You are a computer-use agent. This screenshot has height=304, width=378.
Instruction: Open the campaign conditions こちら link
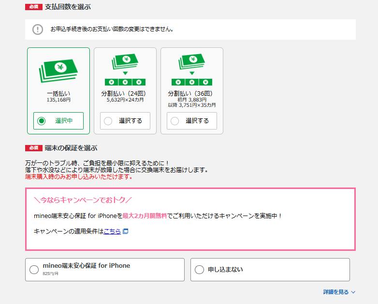tap(112, 232)
